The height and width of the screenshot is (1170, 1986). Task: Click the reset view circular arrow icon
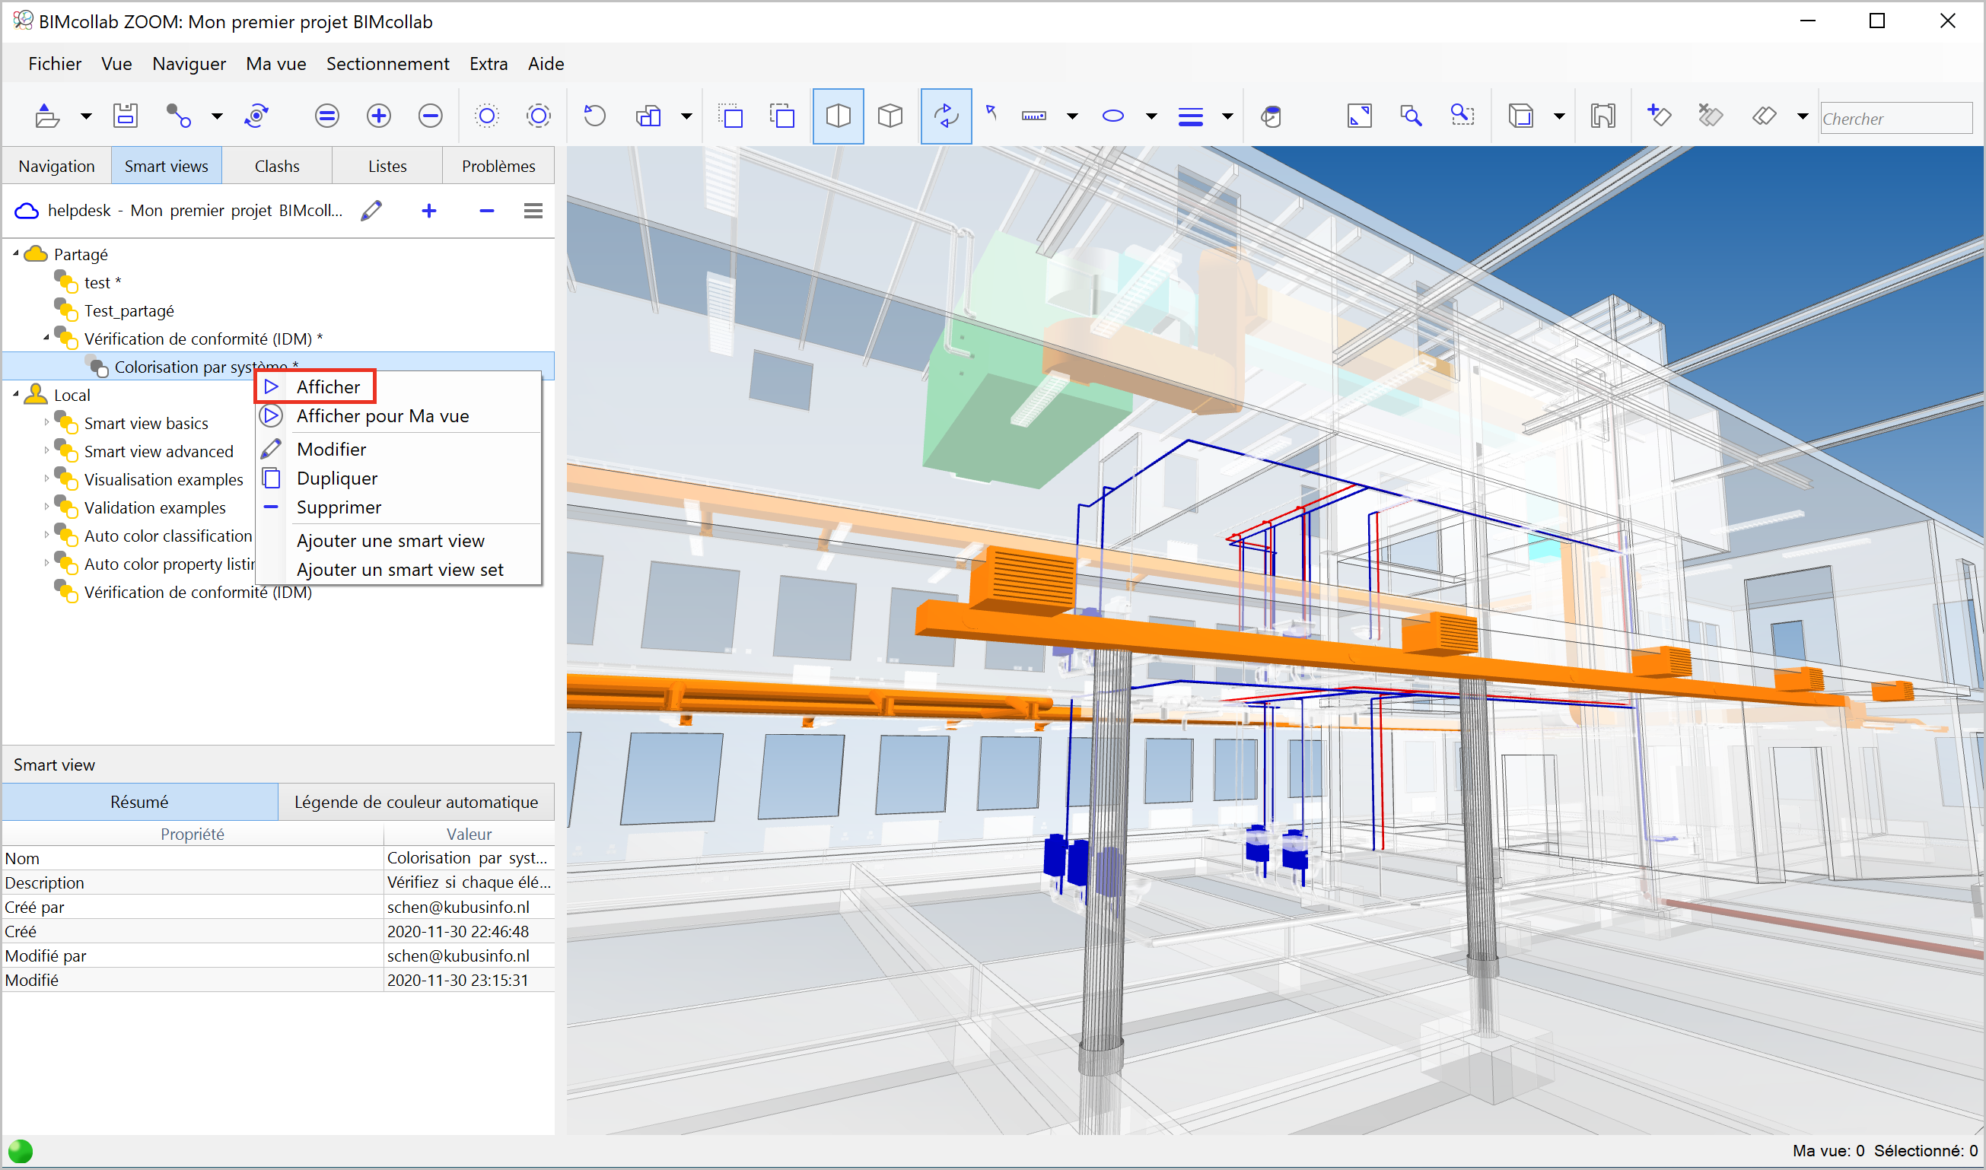click(x=594, y=116)
